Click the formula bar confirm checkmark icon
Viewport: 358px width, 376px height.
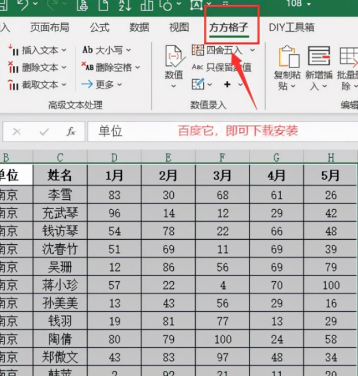click(x=44, y=132)
